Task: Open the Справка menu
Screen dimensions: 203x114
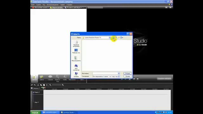Action: point(69,5)
